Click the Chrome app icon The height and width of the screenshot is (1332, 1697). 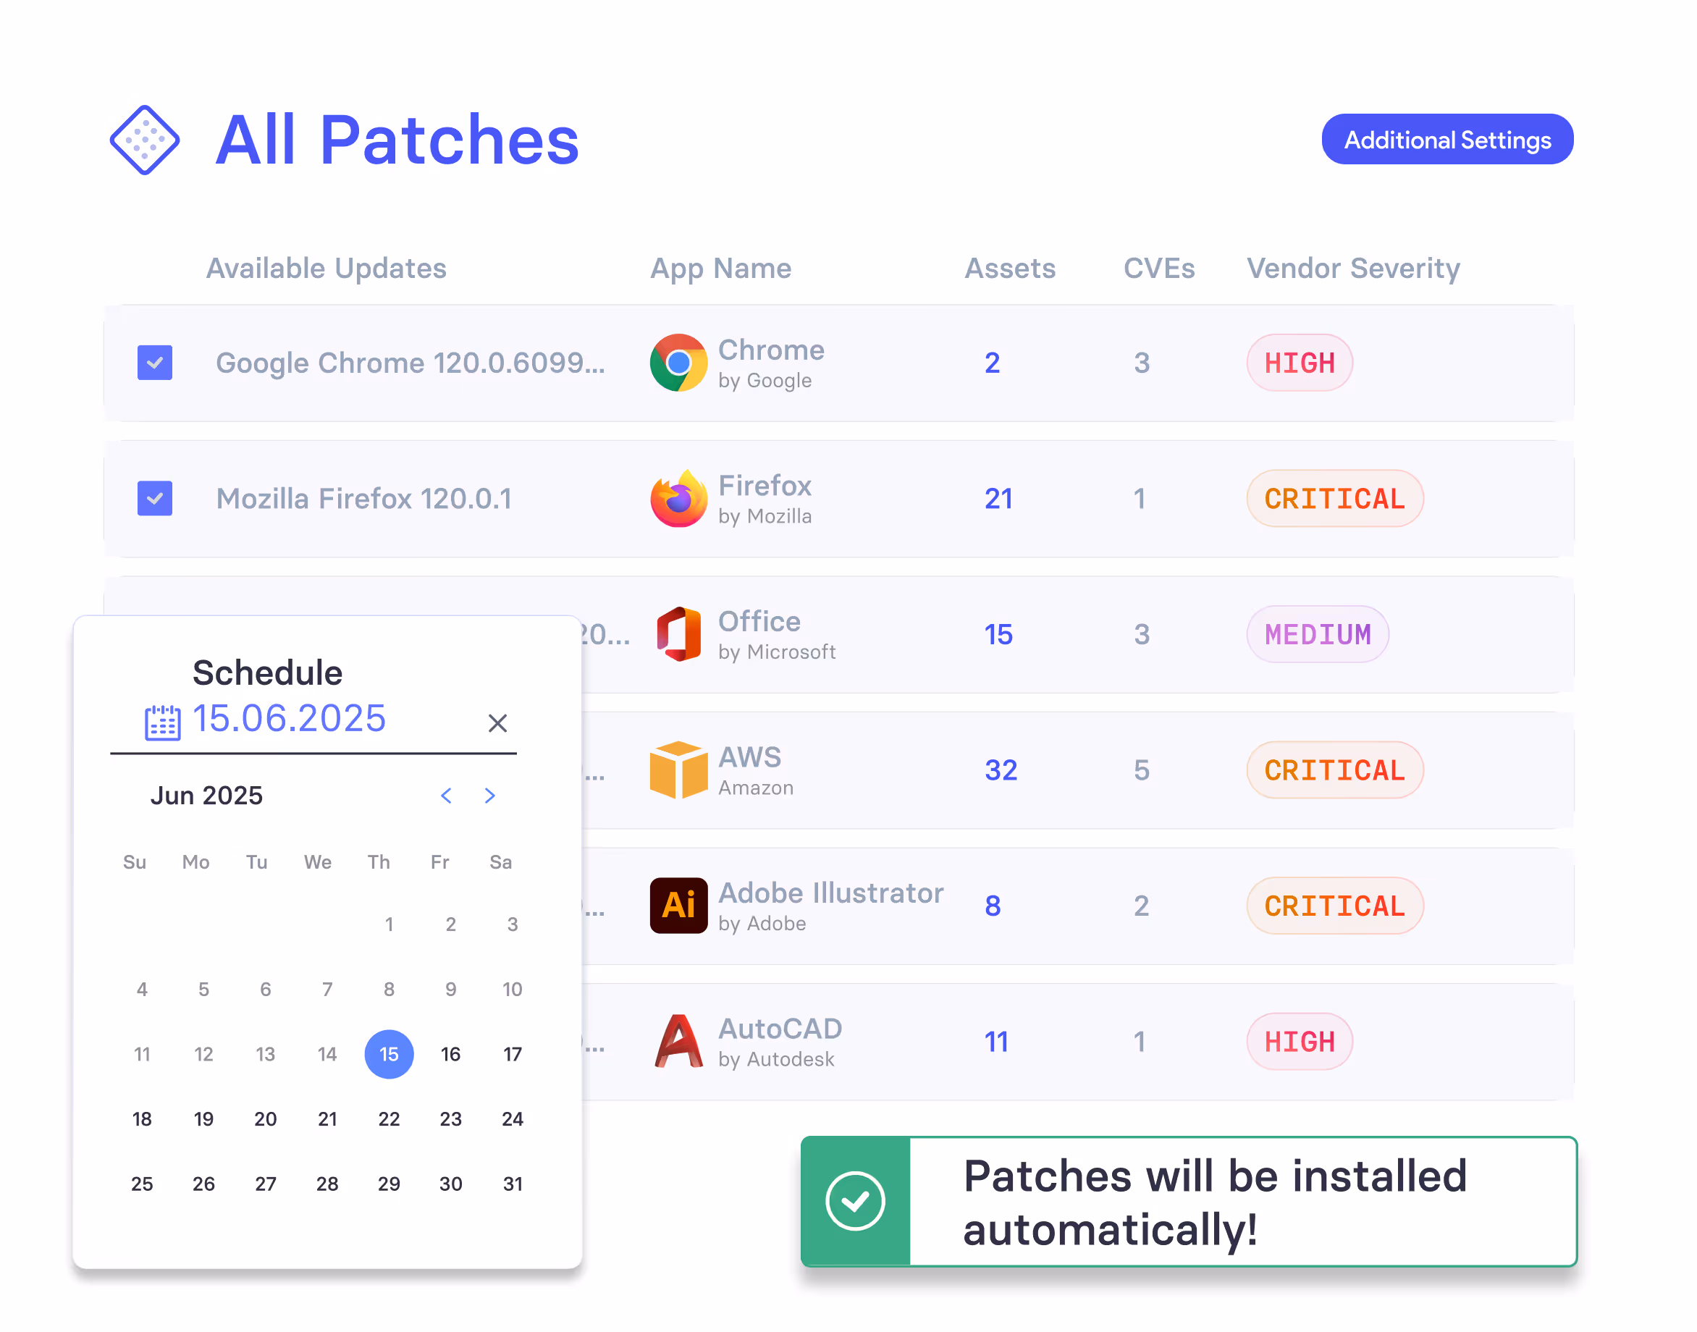tap(678, 363)
